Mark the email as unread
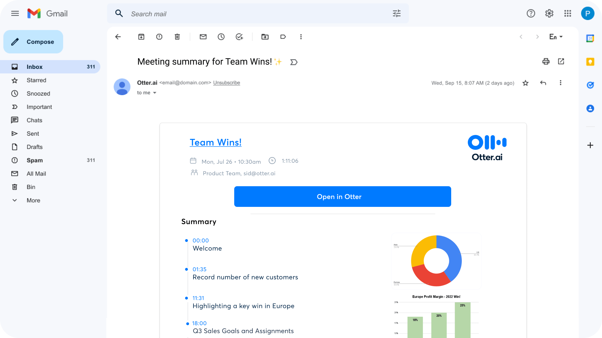The image size is (602, 338). [203, 37]
